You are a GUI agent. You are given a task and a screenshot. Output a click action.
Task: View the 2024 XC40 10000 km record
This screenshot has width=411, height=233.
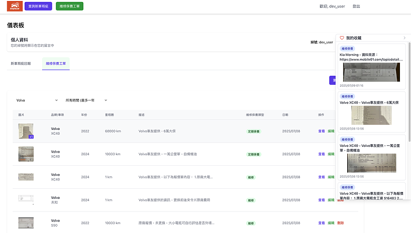(x=321, y=154)
